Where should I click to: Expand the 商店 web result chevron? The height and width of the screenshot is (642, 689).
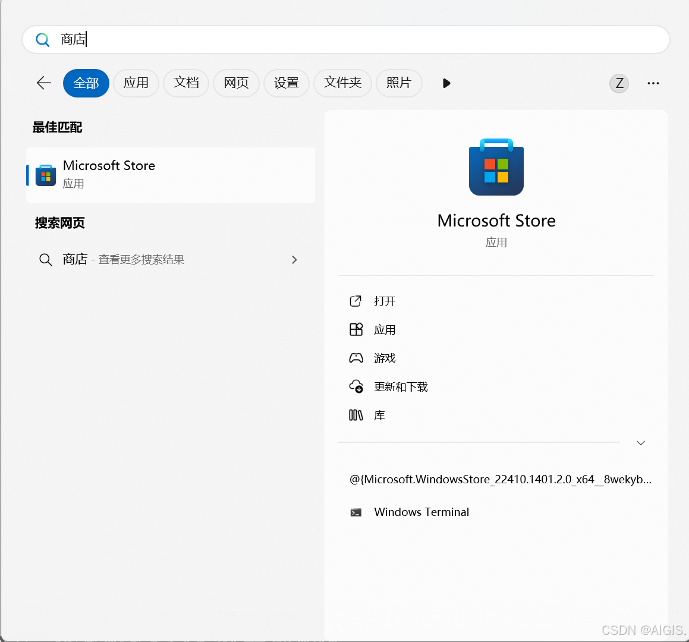point(294,260)
